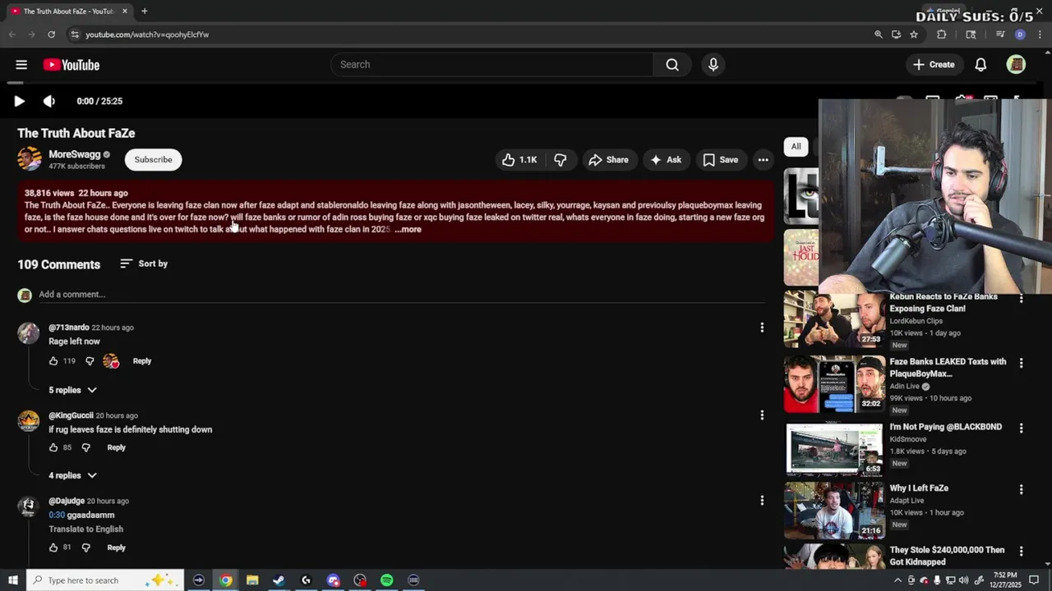
Task: Open I'm Not Paying @BLACKB0ND video
Action: pos(834,449)
